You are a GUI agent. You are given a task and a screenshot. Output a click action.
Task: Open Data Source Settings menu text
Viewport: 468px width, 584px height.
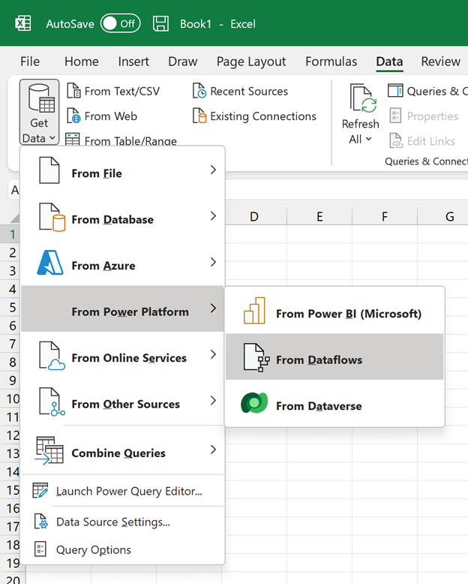click(113, 522)
